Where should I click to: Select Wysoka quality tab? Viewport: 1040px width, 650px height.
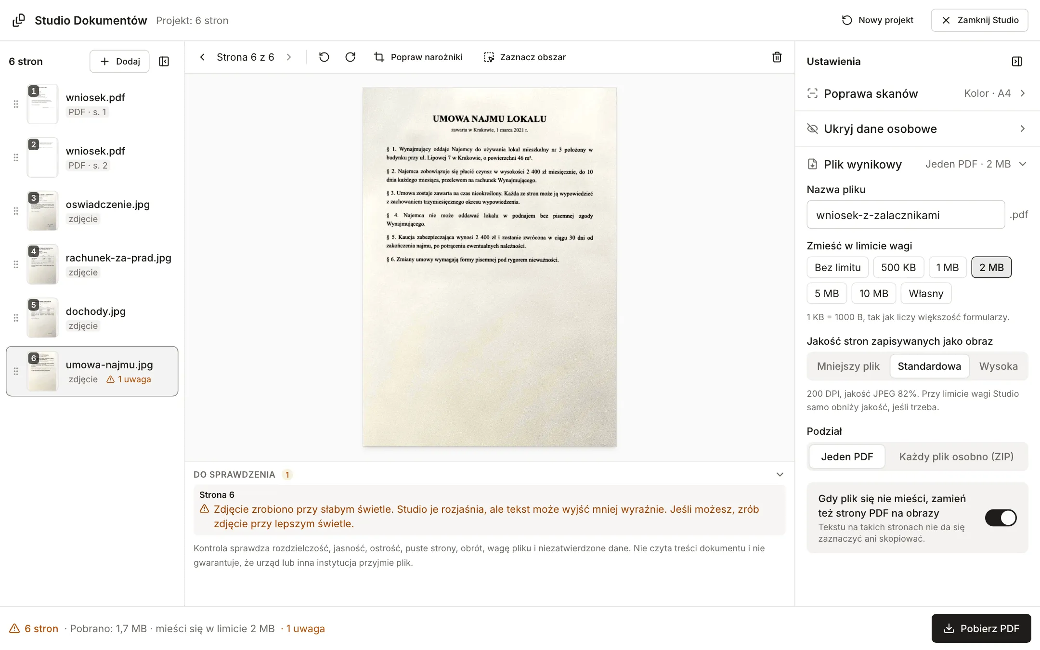(x=999, y=366)
